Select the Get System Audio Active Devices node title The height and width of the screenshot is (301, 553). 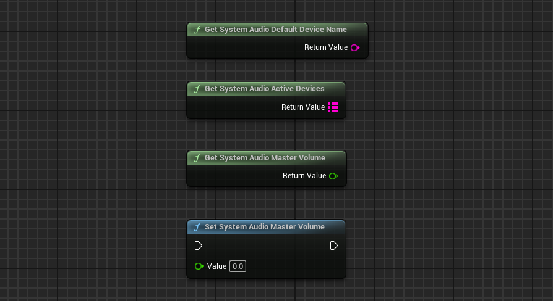(x=265, y=89)
